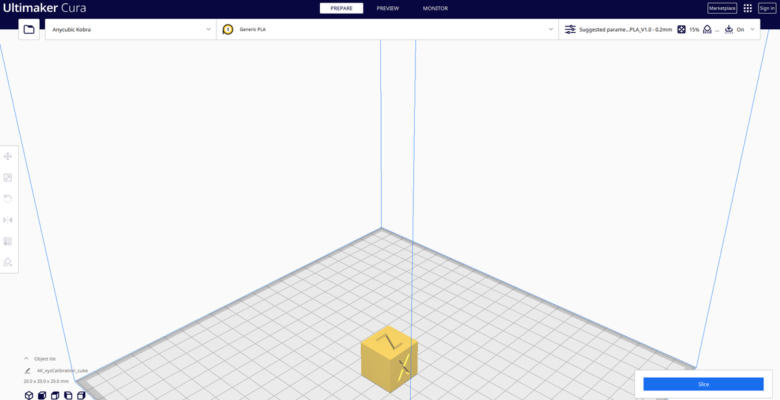Activate the Support Blocker tool
This screenshot has width=780, height=400.
pyautogui.click(x=8, y=262)
